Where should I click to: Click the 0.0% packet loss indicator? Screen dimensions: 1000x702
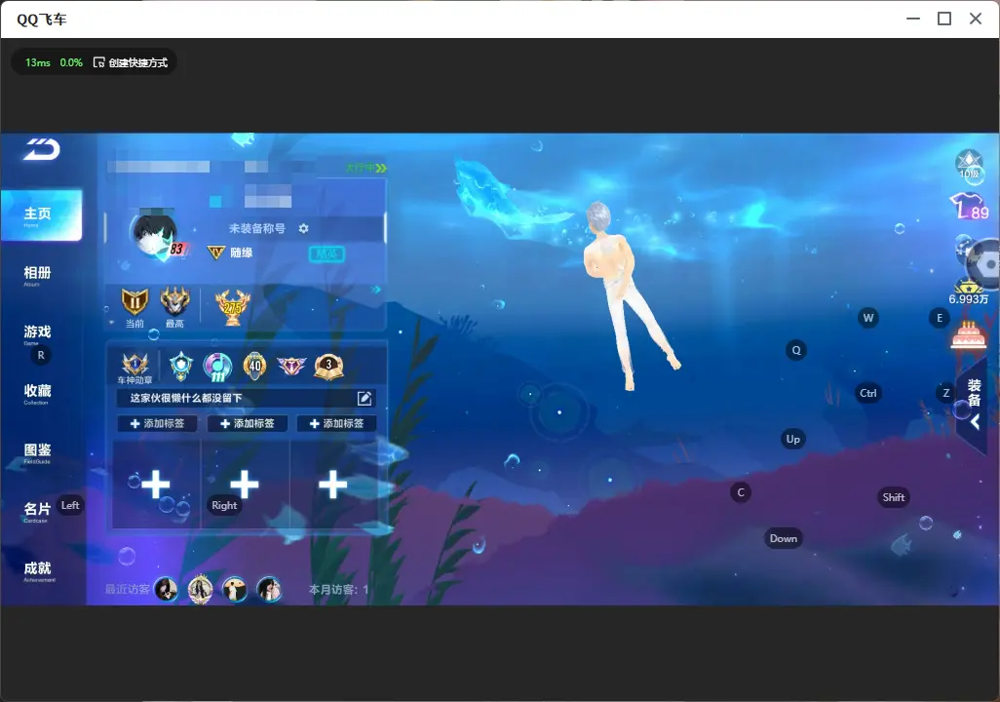71,62
